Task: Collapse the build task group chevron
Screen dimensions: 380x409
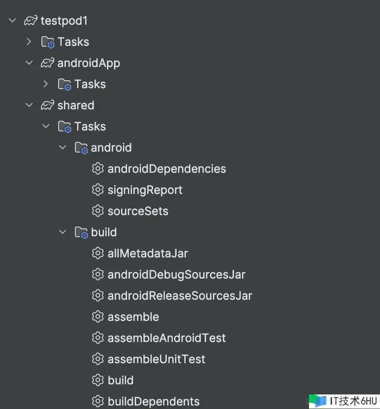Action: coord(62,232)
